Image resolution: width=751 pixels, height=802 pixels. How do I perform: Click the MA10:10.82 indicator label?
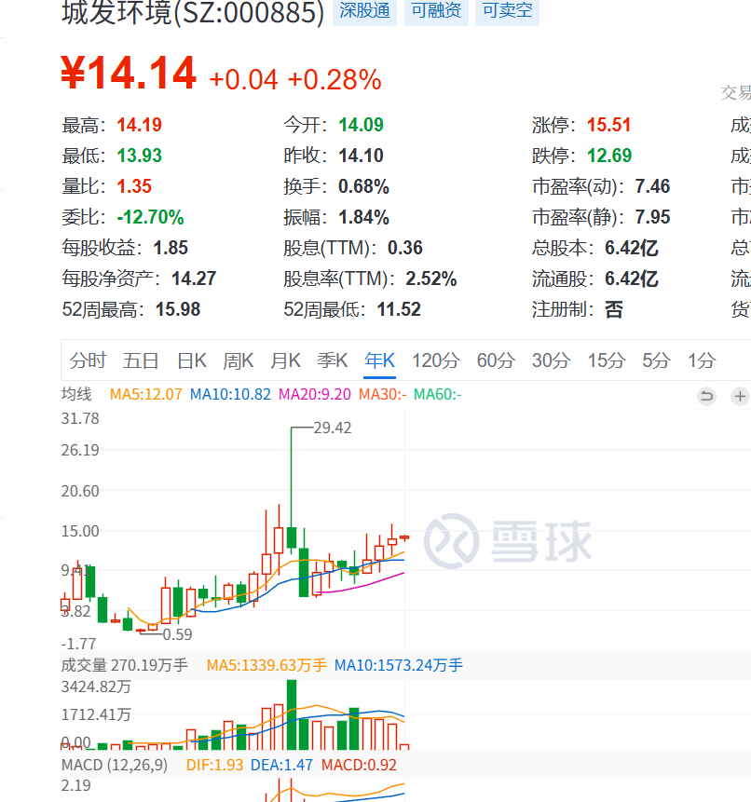tap(230, 394)
